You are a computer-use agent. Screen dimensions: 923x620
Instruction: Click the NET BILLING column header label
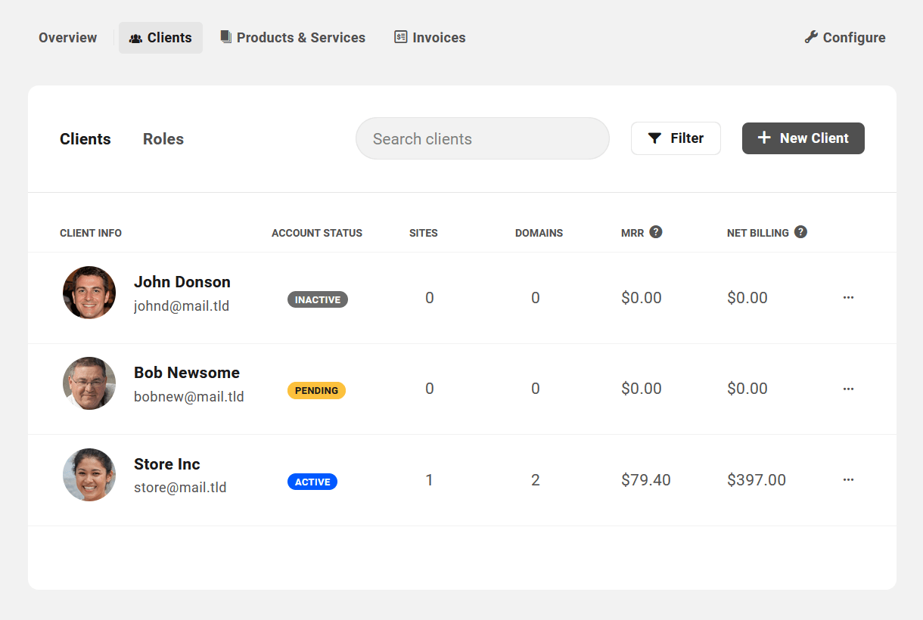point(758,233)
